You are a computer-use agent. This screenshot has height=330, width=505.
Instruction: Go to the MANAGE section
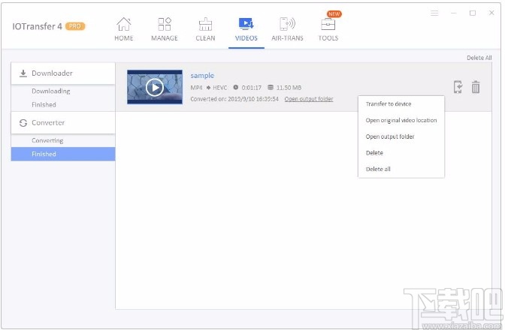[165, 29]
